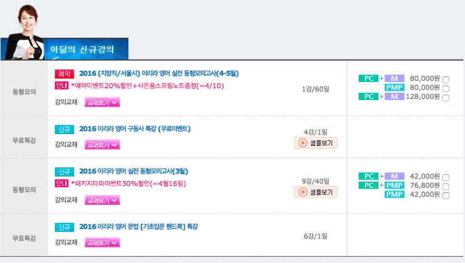465x263 pixels.
Task: Click the play icon on 구동사 특강 샘플보기
Action: point(302,143)
